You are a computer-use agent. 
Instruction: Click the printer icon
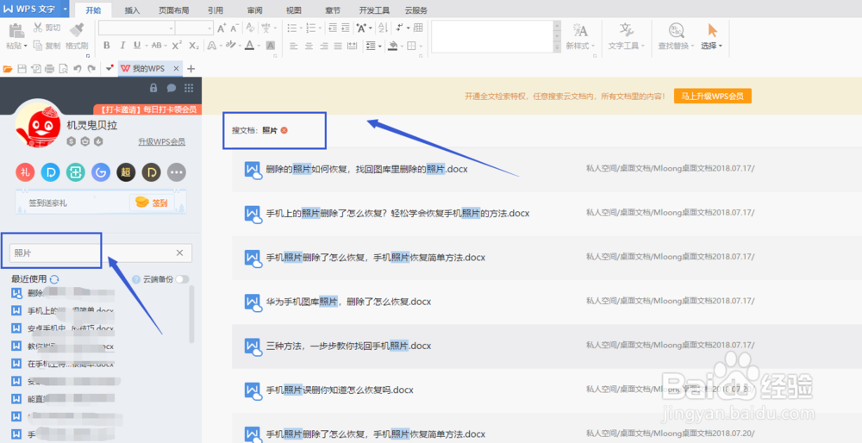(x=49, y=69)
